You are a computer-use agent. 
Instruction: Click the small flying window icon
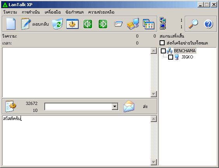pyautogui.click(x=118, y=24)
